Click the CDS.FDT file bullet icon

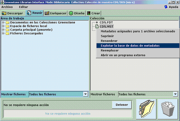(97, 22)
